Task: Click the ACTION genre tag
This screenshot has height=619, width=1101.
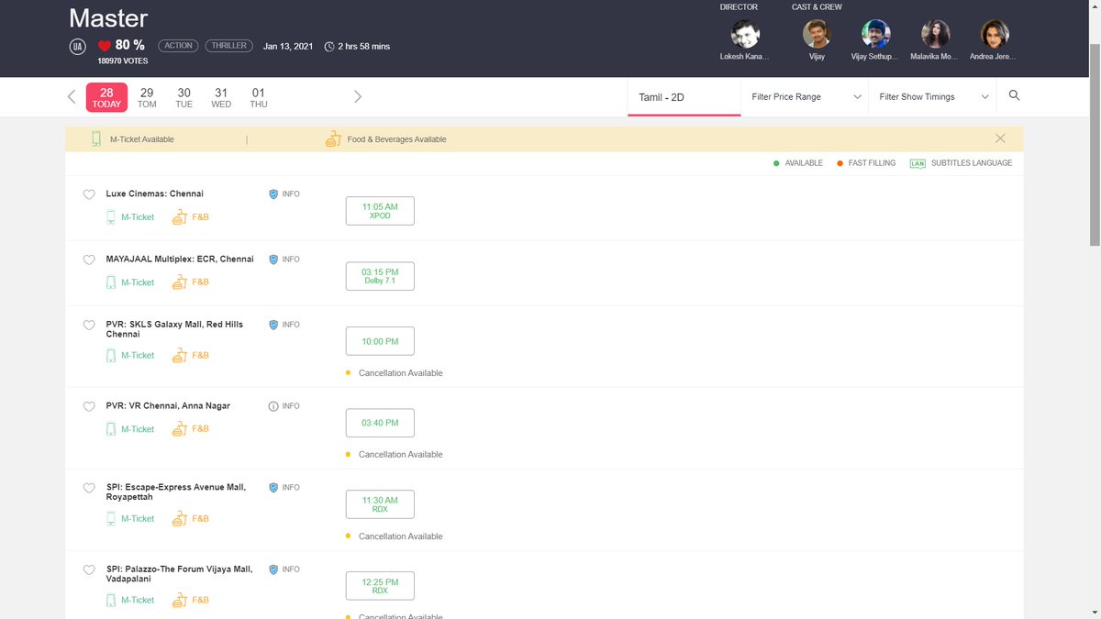Action: coord(178,46)
